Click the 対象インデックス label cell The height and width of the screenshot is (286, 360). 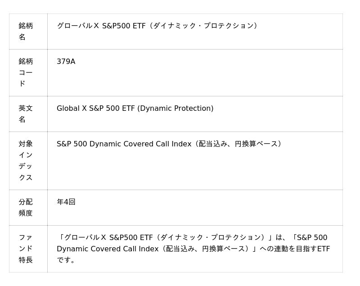pos(26,160)
